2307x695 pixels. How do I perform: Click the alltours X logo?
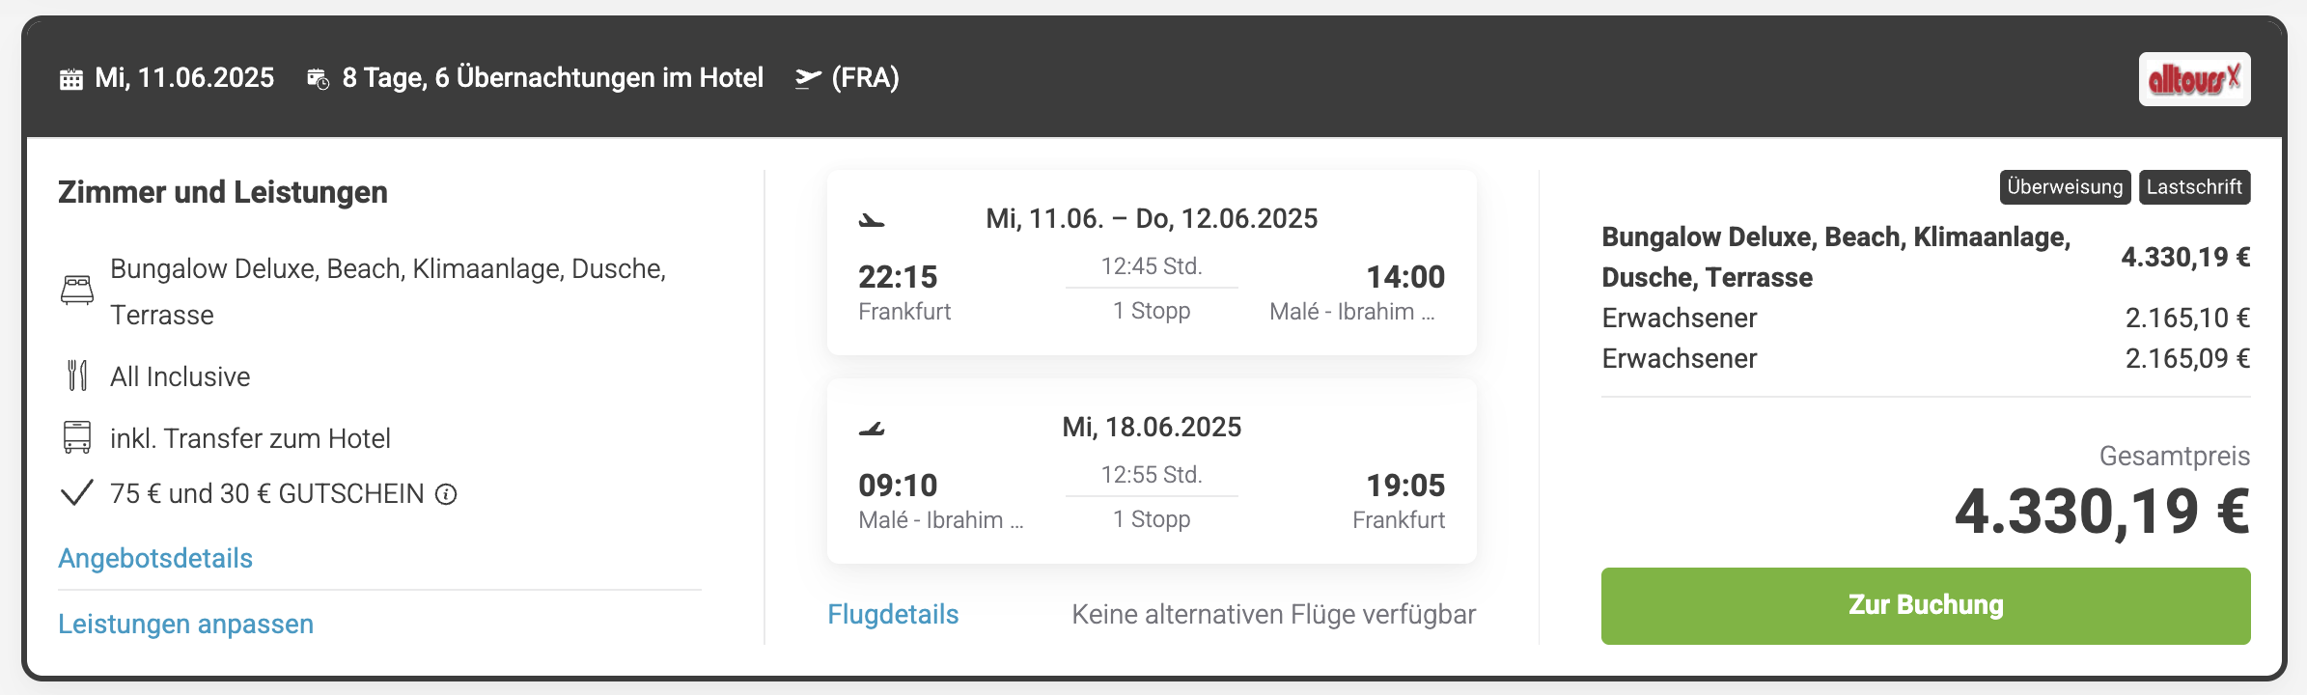[2194, 79]
